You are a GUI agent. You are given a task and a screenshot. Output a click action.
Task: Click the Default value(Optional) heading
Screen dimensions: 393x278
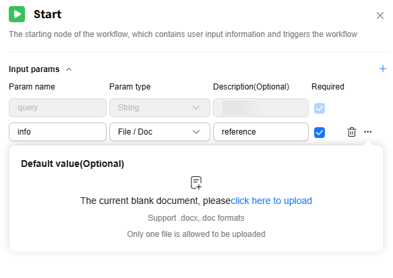pos(72,164)
